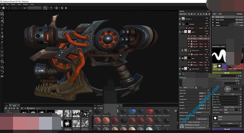244x133 pixels.
Task: Select the Eraser tool
Action: coord(2,18)
